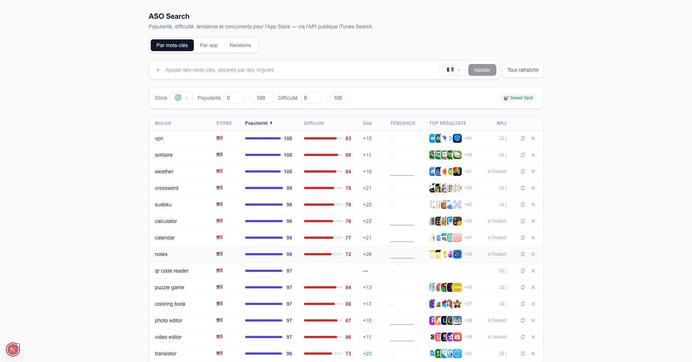The image size is (692, 362).
Task: Open the Relations tab
Action: 240,45
